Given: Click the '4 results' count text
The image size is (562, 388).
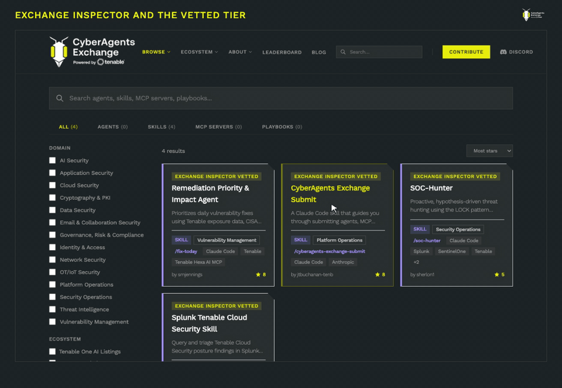Looking at the screenshot, I should pyautogui.click(x=173, y=151).
